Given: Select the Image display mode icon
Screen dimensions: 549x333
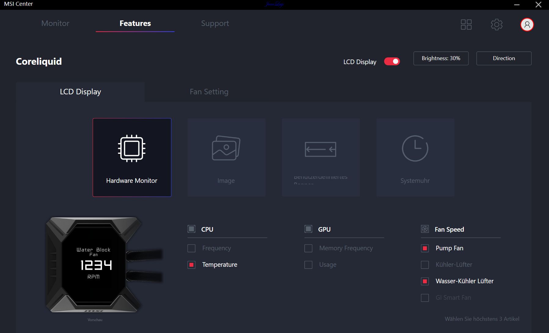Looking at the screenshot, I should pyautogui.click(x=226, y=148).
